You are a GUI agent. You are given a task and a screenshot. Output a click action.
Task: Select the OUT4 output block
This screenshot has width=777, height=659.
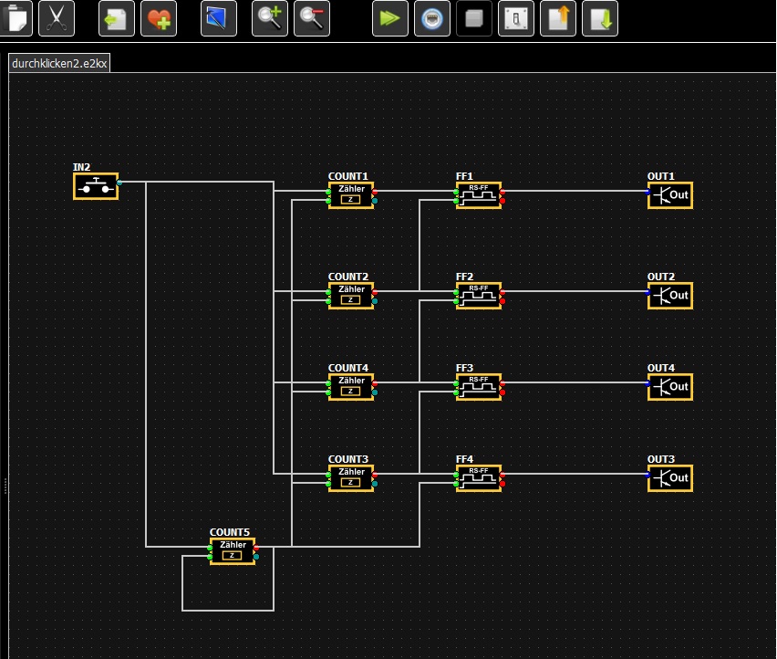click(670, 387)
